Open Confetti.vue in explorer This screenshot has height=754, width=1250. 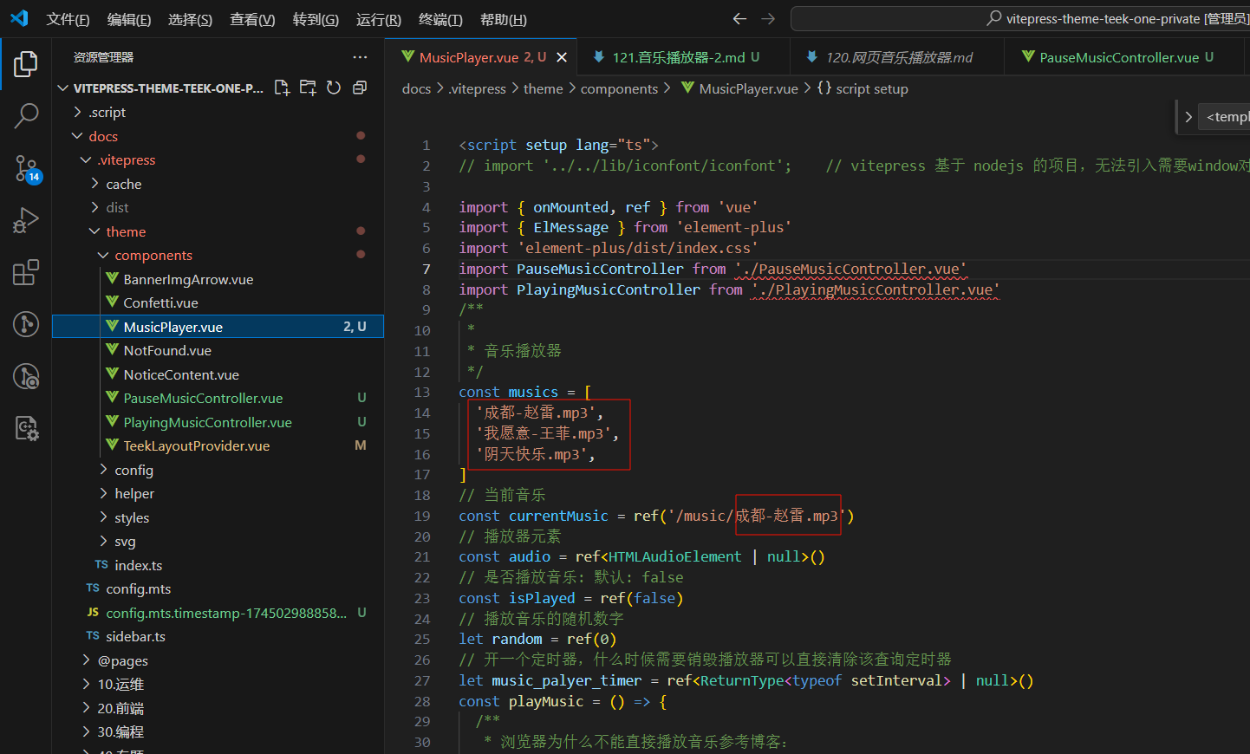(x=218, y=302)
